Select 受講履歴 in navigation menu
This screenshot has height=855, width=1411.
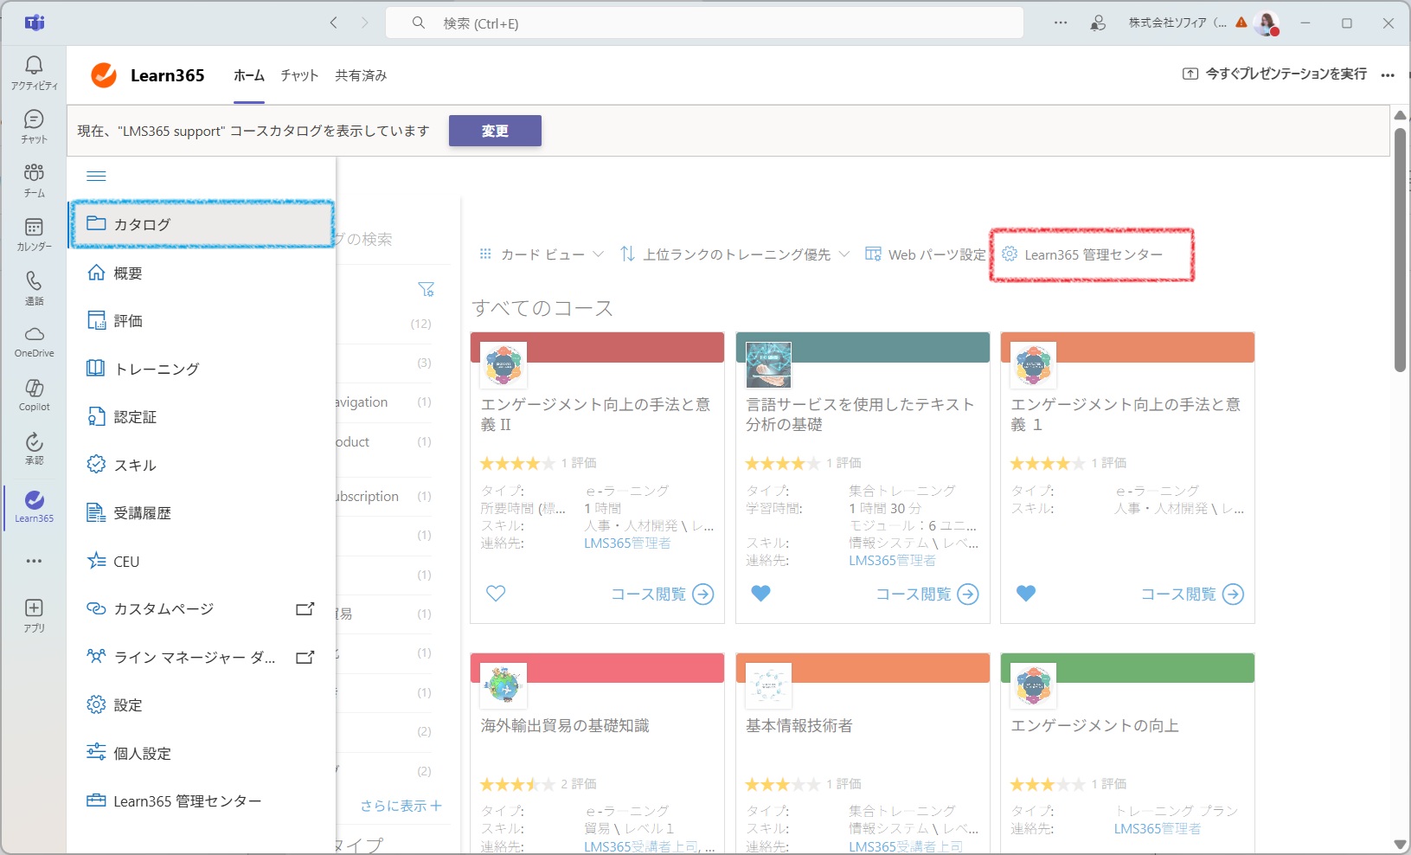pos(202,513)
